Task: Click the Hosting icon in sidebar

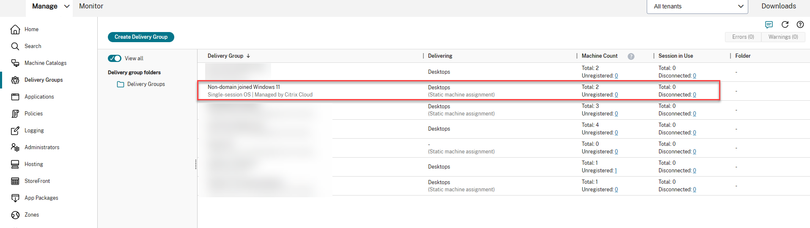Action: coord(15,164)
